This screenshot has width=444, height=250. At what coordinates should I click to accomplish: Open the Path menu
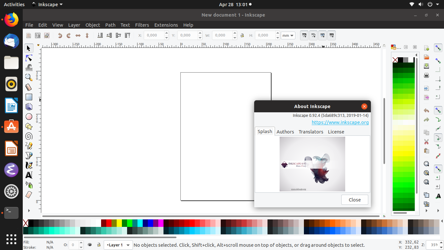(x=110, y=25)
